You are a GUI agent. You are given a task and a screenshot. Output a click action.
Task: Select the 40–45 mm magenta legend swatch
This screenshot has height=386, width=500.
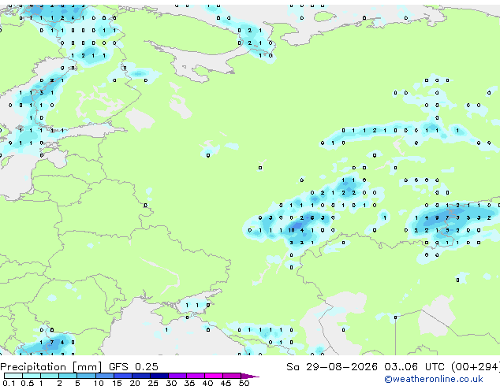(214, 376)
